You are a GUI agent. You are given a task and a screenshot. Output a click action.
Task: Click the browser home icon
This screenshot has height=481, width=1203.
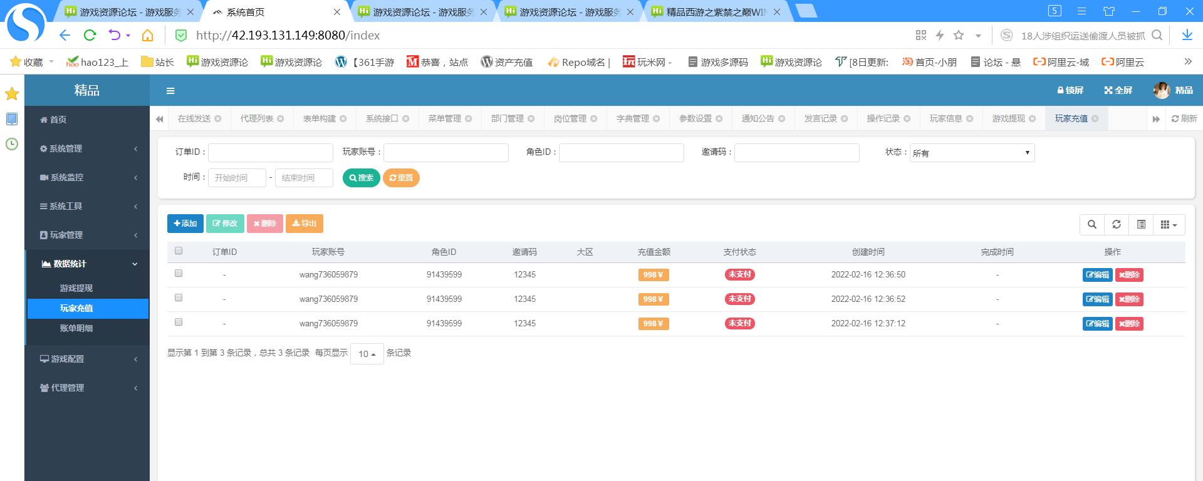148,35
